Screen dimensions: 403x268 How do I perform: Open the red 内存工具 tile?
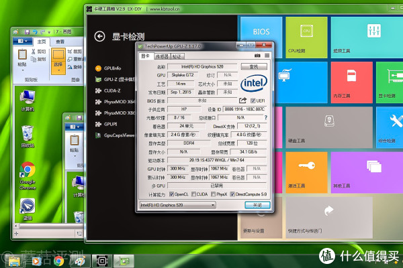coord(351,82)
